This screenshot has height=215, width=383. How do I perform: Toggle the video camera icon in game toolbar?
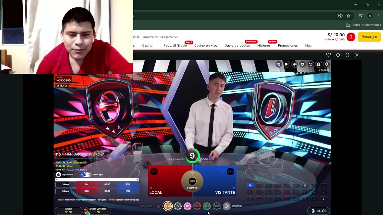[x=287, y=64]
